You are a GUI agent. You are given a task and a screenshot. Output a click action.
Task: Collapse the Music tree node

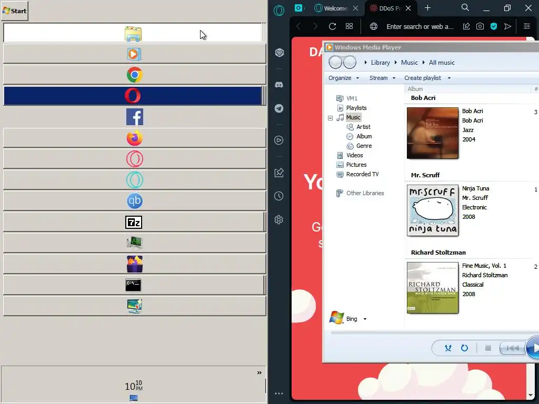[331, 118]
